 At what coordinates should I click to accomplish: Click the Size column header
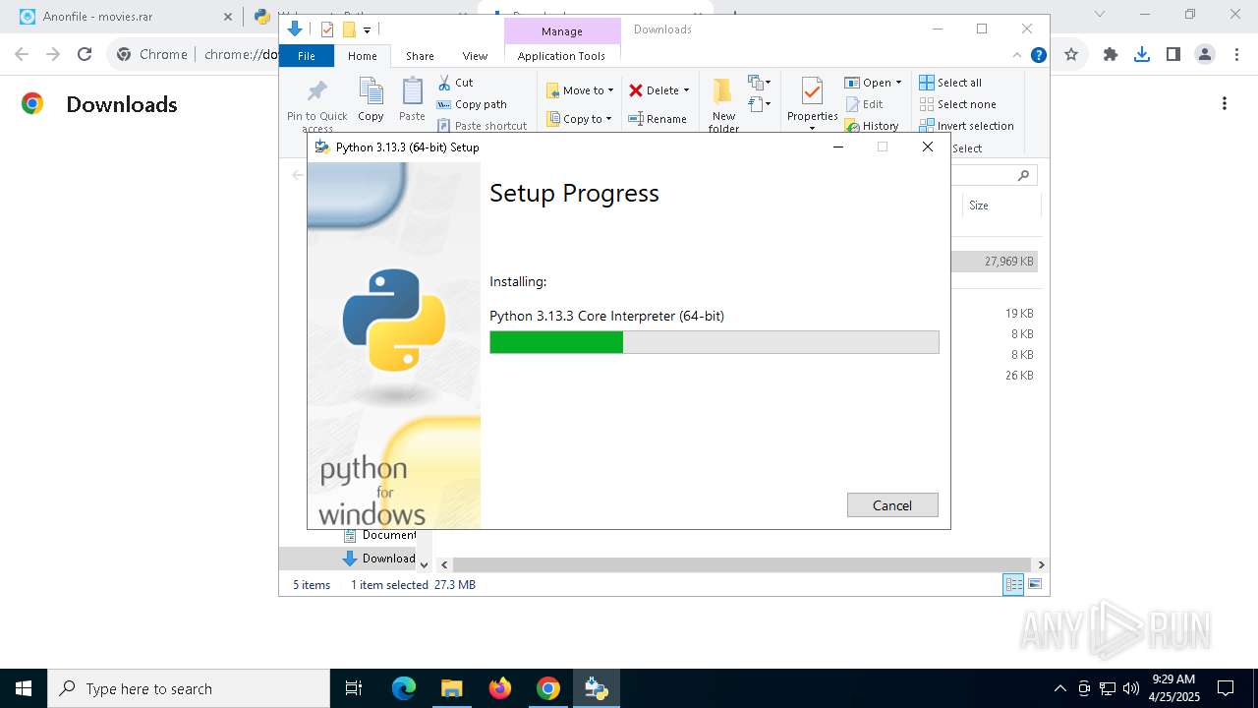pos(1001,206)
